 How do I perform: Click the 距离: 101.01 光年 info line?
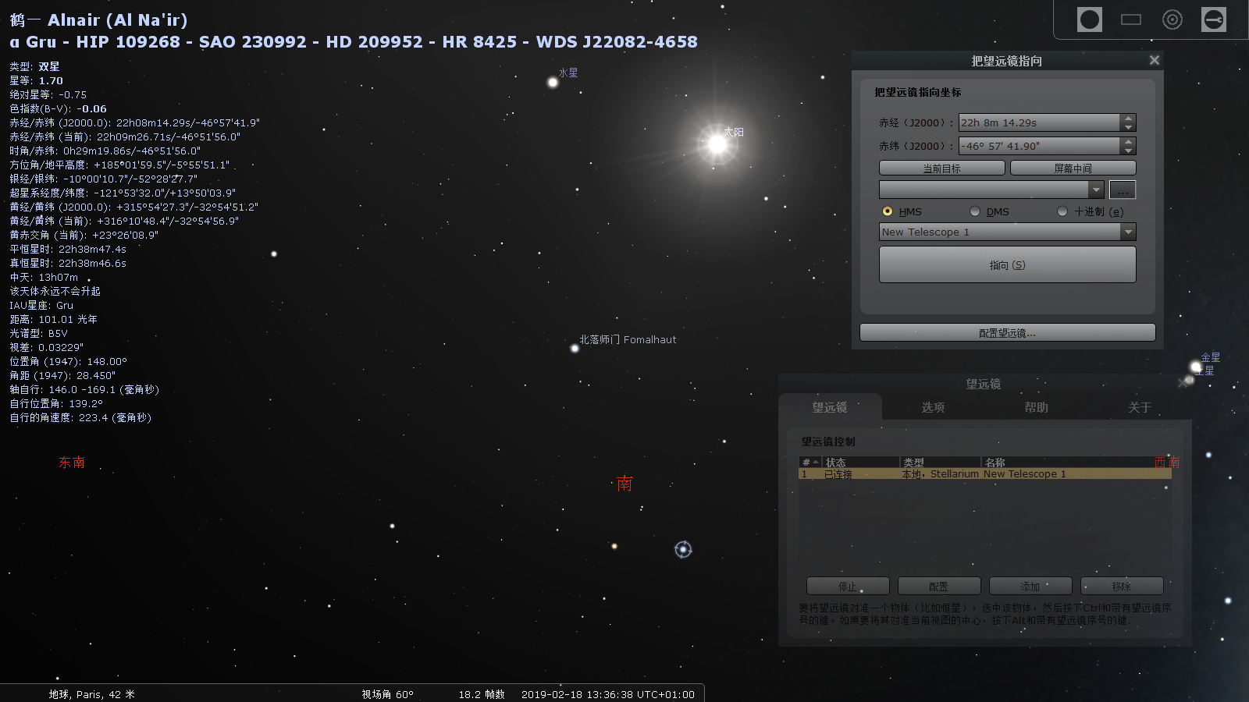point(53,319)
